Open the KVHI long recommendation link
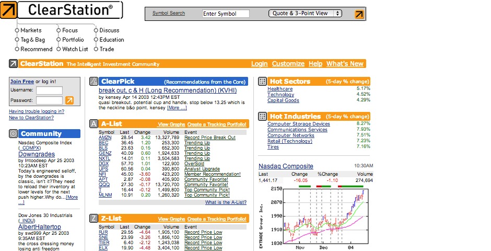The height and width of the screenshot is (251, 491). [x=168, y=90]
